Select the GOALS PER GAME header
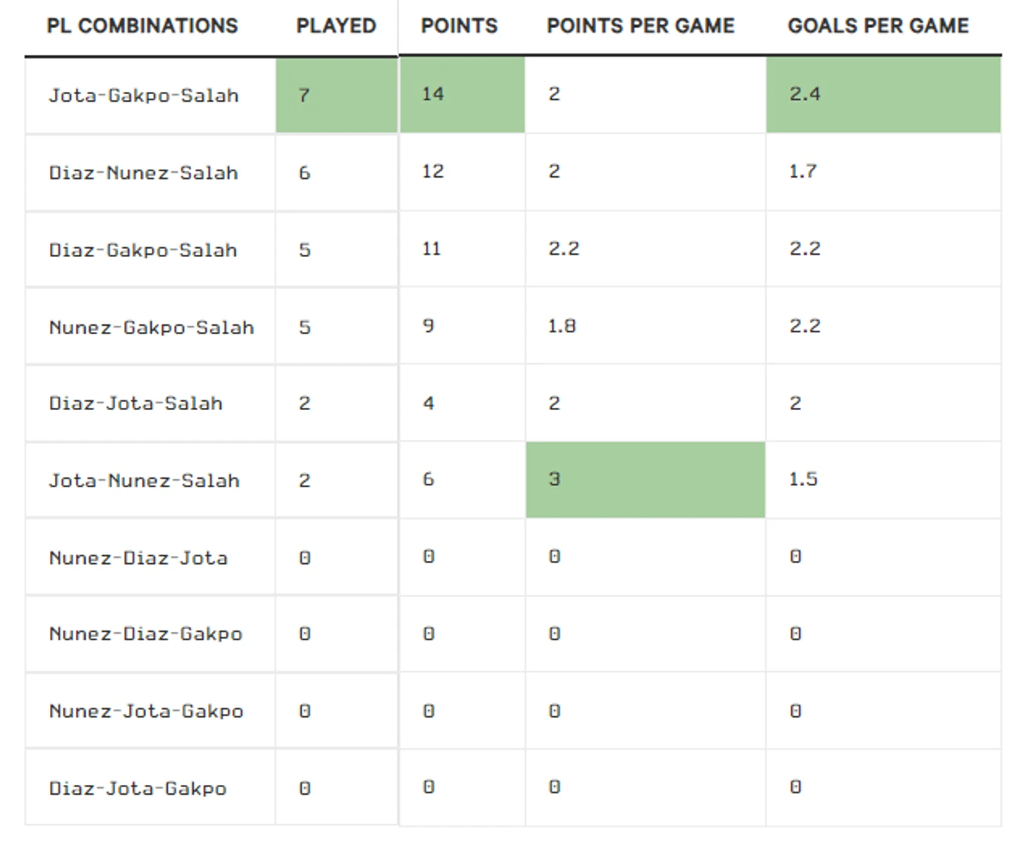The image size is (1026, 846). pyautogui.click(x=878, y=26)
